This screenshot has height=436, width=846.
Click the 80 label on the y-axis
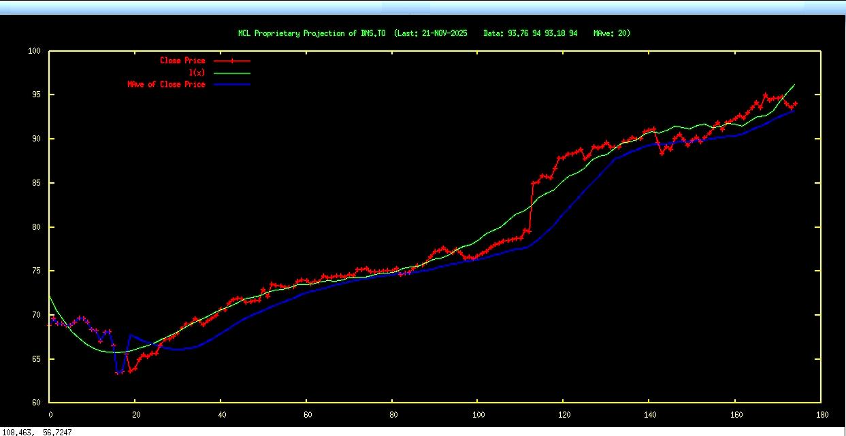coord(37,227)
